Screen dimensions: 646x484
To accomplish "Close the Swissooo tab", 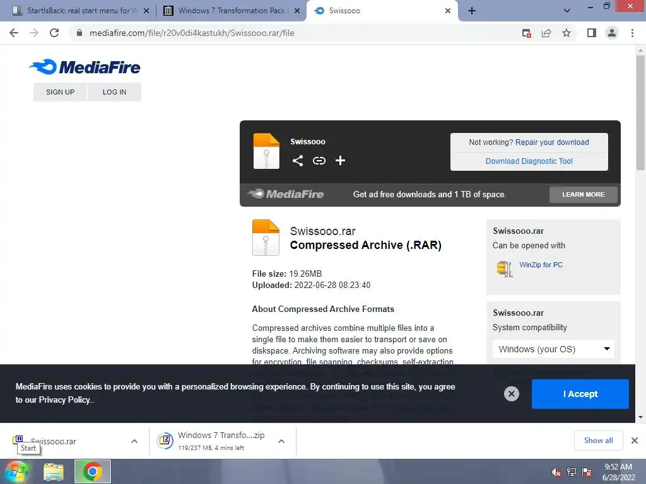I will click(x=448, y=11).
